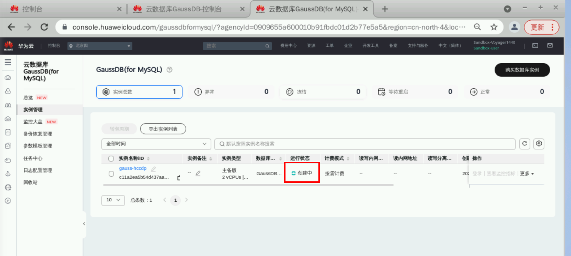Screen dimensions: 571x256
Task: Open the Cloud Shell terminal icon
Action: click(x=535, y=46)
